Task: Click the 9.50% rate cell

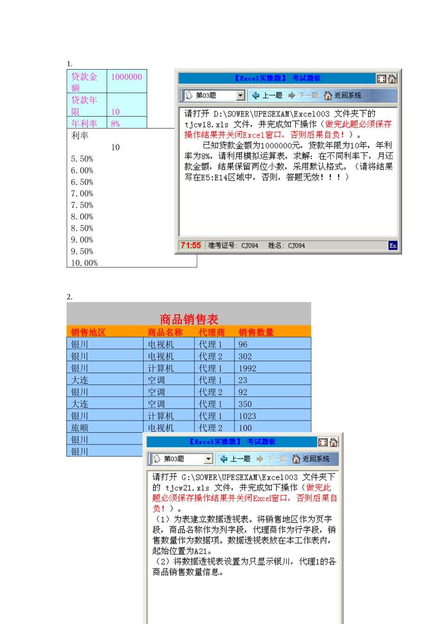Action: point(82,252)
